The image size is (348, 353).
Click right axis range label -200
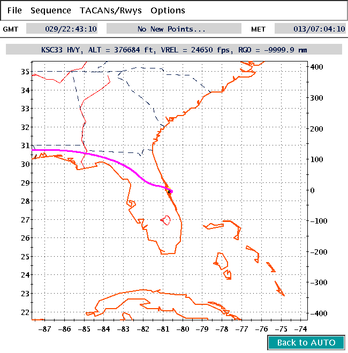(x=319, y=252)
